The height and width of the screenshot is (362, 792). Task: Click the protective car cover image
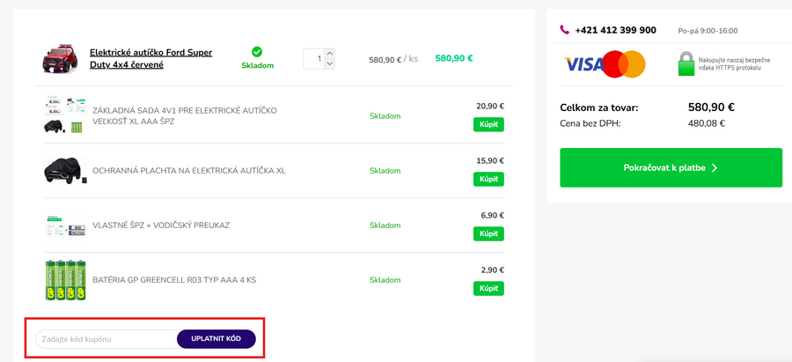pos(63,170)
